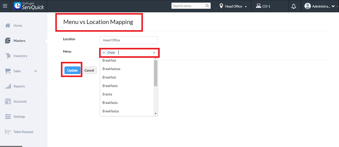Screen dimensions: 339x147
Task: Open the notifications bell
Action: coord(294,6)
